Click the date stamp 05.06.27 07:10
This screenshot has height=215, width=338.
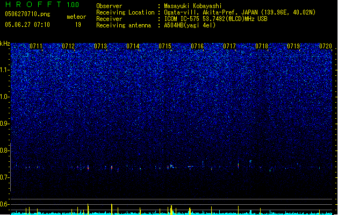pyautogui.click(x=27, y=25)
